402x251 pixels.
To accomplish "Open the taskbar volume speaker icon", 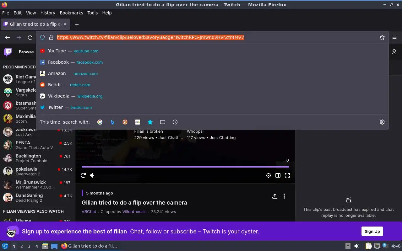I will click(x=357, y=246).
